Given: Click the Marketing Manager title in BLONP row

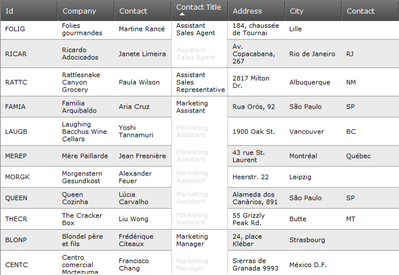Looking at the screenshot, I should point(190,240).
